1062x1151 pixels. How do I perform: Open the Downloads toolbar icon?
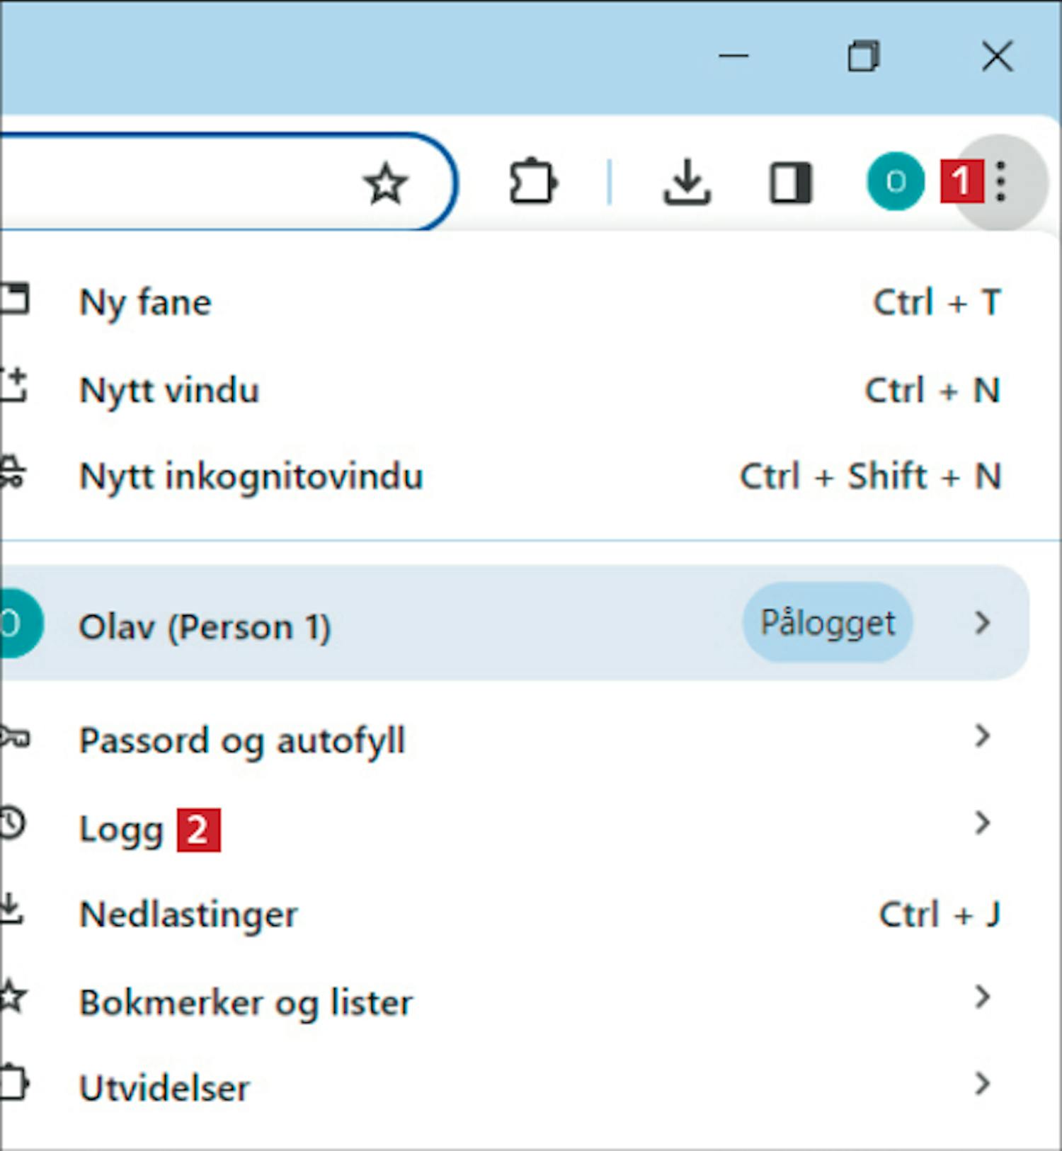tap(687, 183)
